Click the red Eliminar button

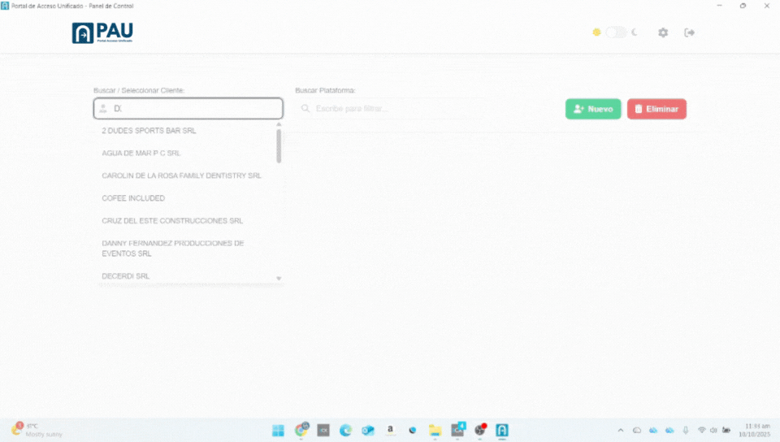[x=656, y=109]
